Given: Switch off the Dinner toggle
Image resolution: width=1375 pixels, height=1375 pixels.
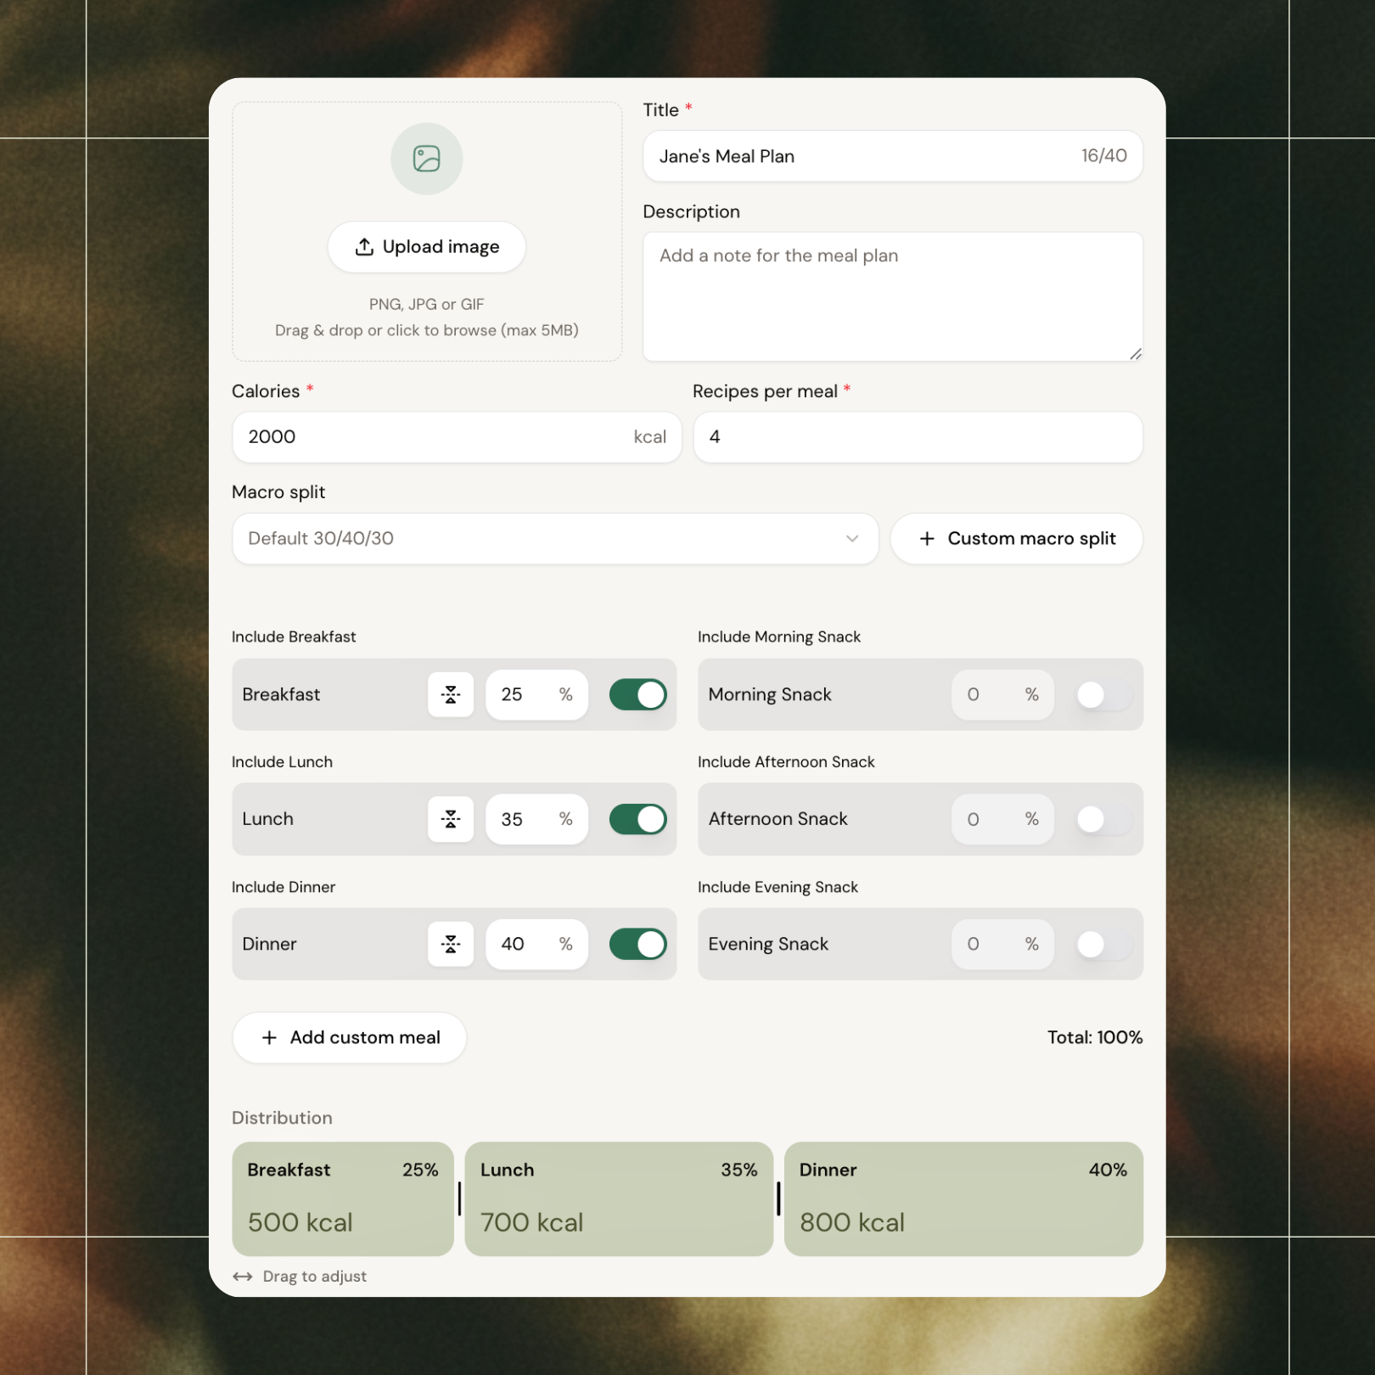Looking at the screenshot, I should click(x=637, y=944).
